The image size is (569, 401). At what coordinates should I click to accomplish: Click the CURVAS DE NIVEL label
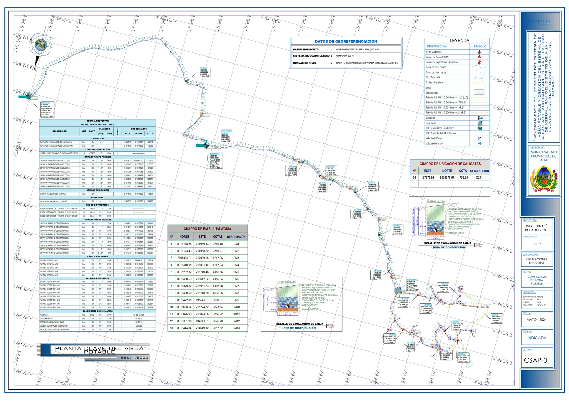click(x=305, y=63)
